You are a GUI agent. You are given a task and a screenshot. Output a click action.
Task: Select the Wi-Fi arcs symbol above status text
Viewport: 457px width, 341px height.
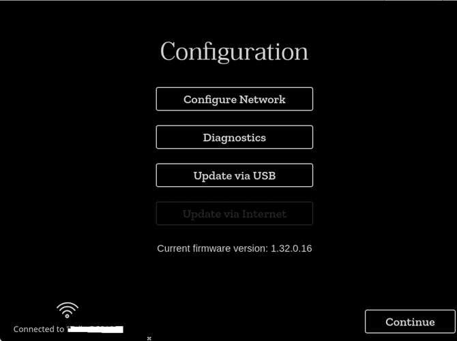(x=68, y=310)
